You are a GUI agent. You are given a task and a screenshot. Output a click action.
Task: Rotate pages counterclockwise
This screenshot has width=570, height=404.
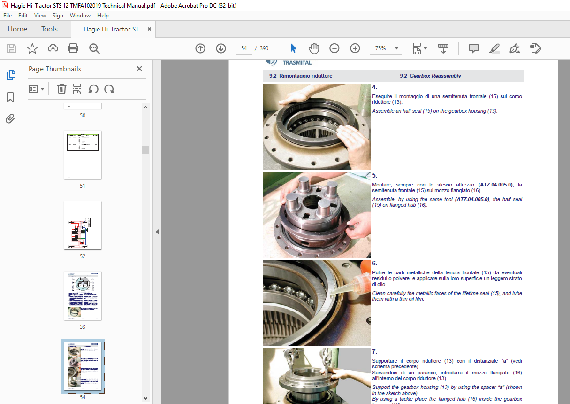[93, 89]
